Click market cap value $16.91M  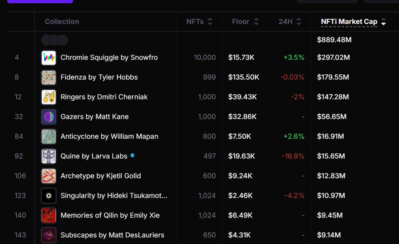point(331,136)
